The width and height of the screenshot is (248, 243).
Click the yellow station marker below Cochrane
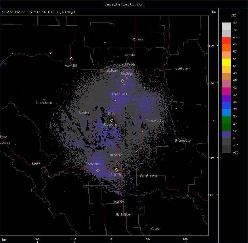[98, 171]
